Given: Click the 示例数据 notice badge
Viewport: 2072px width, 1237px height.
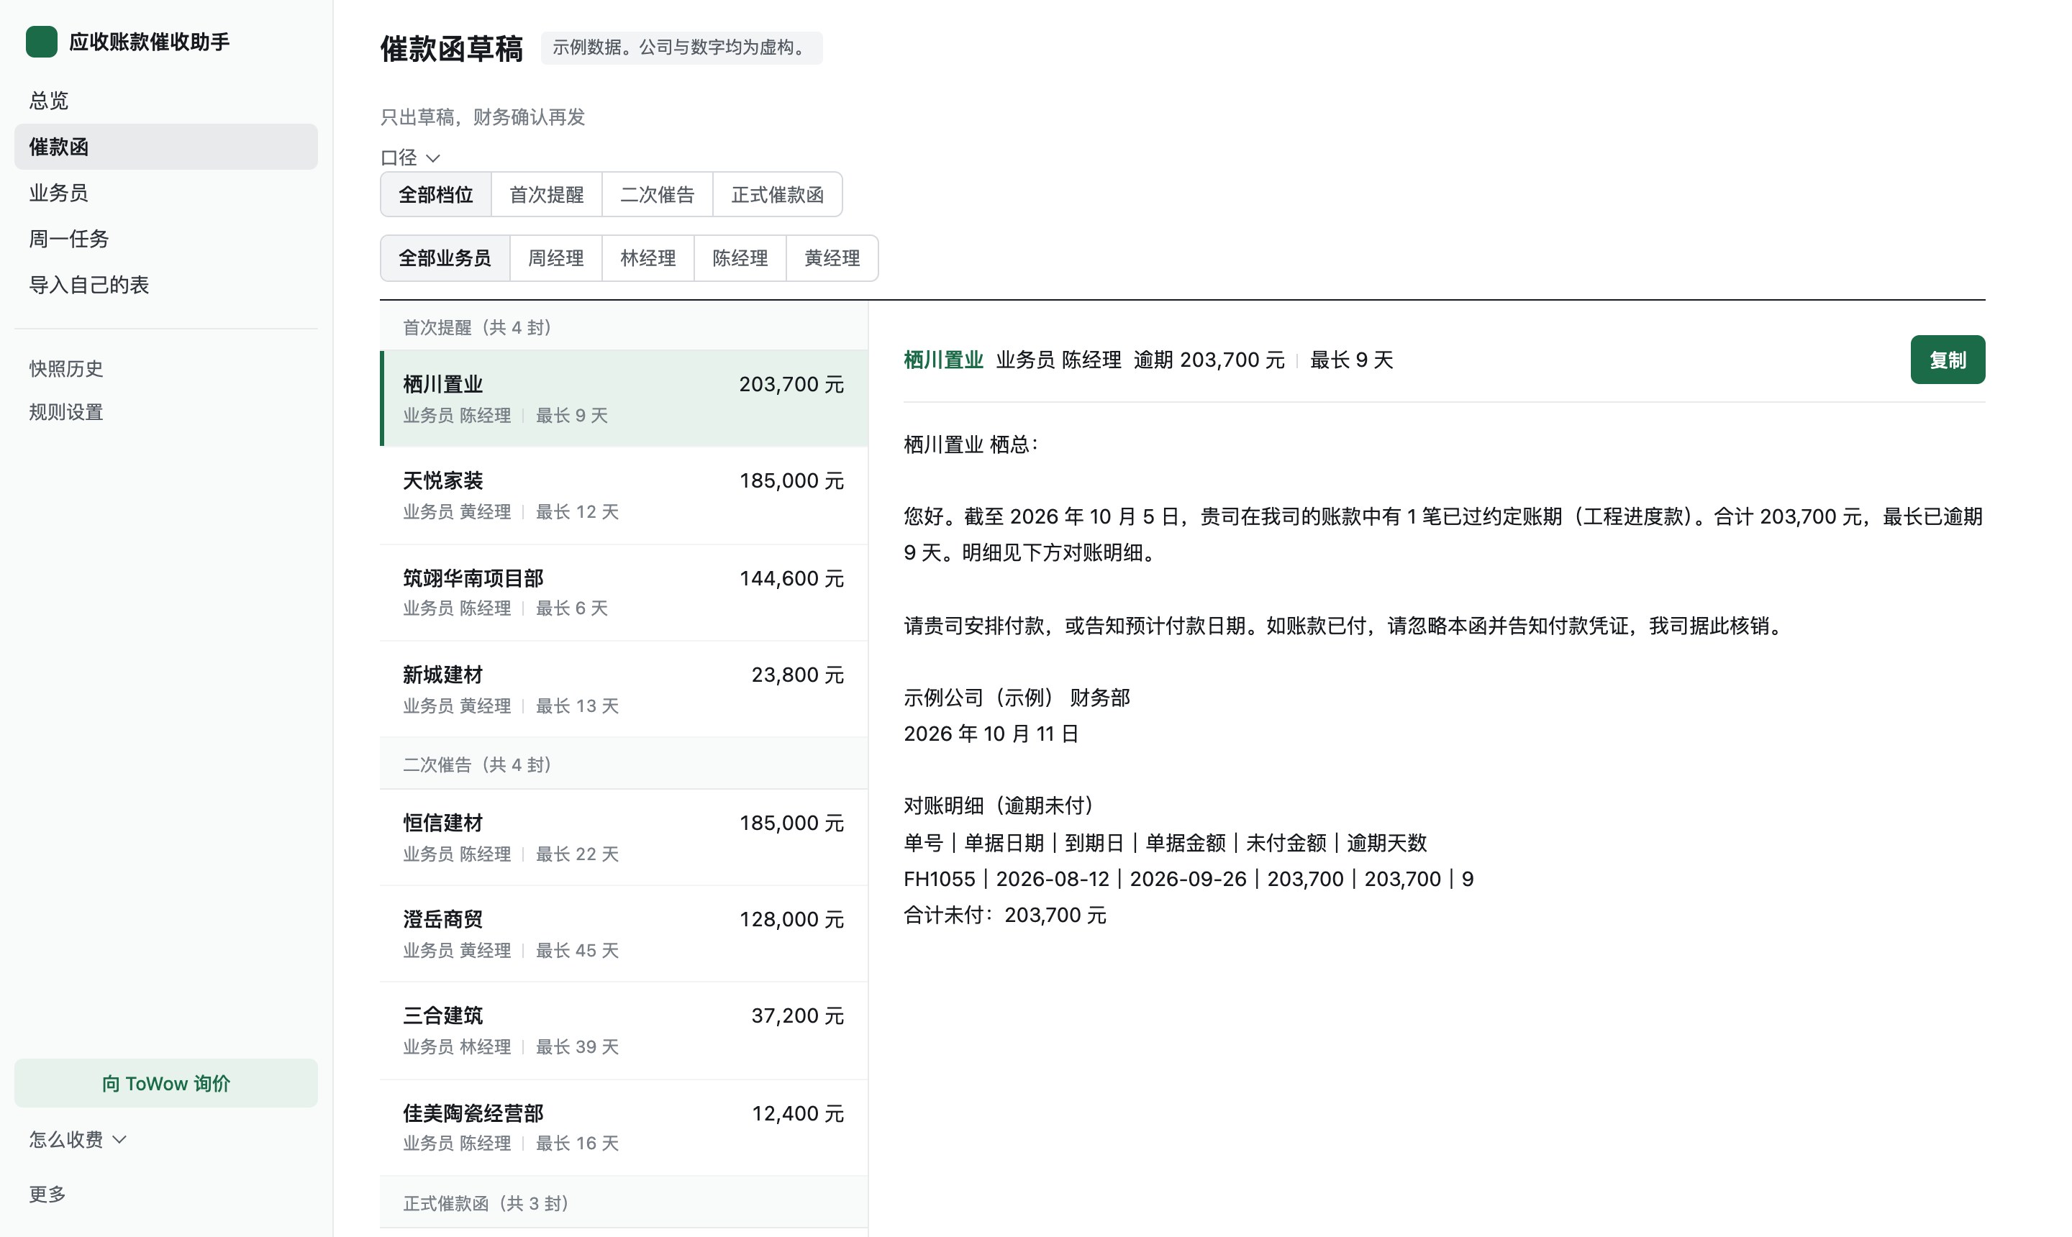Looking at the screenshot, I should pyautogui.click(x=681, y=47).
